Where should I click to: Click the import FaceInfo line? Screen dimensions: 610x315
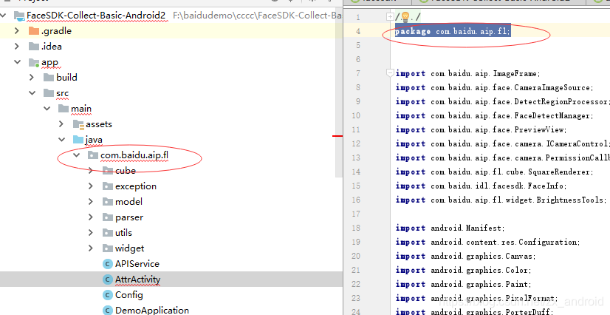[482, 186]
